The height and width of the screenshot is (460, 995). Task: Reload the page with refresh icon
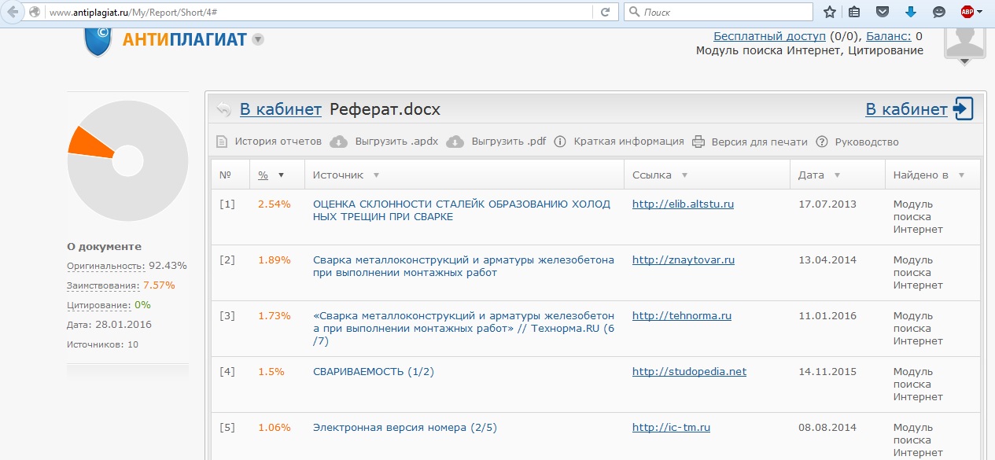605,12
